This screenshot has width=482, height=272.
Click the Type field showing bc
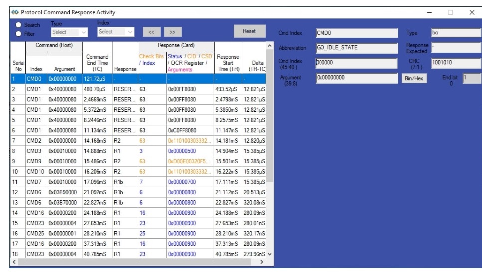click(x=456, y=33)
